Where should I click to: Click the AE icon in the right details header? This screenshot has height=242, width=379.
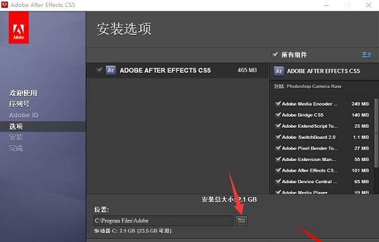[x=279, y=71]
